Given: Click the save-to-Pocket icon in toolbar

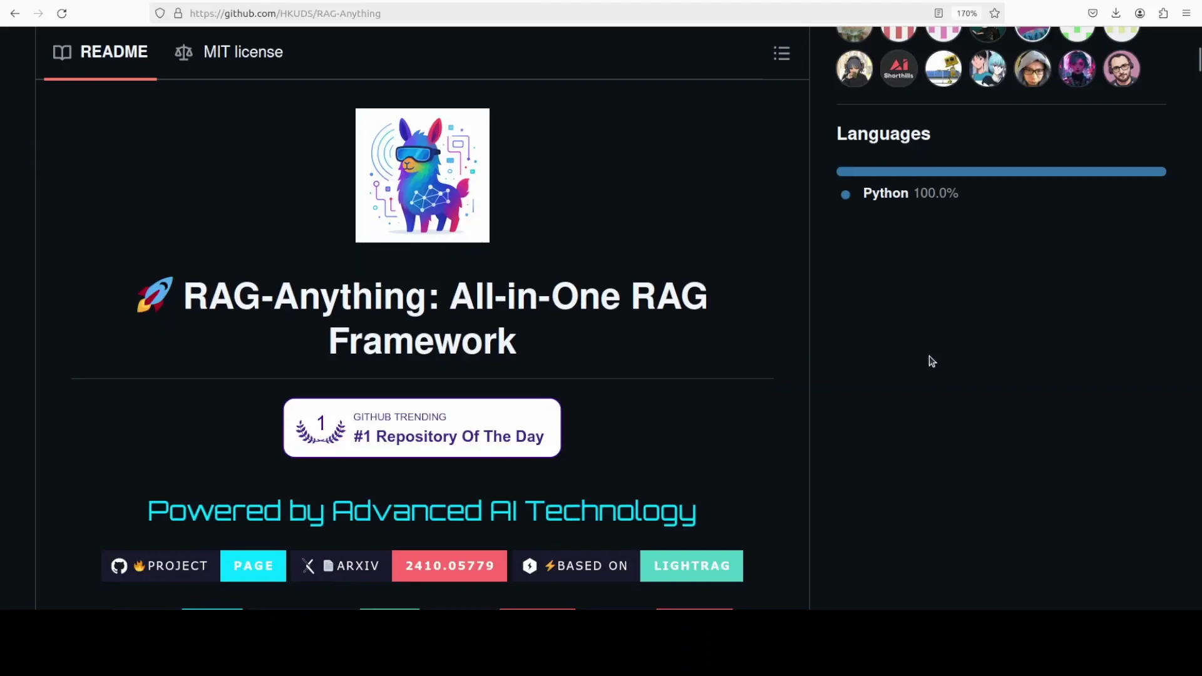Looking at the screenshot, I should 1092,13.
